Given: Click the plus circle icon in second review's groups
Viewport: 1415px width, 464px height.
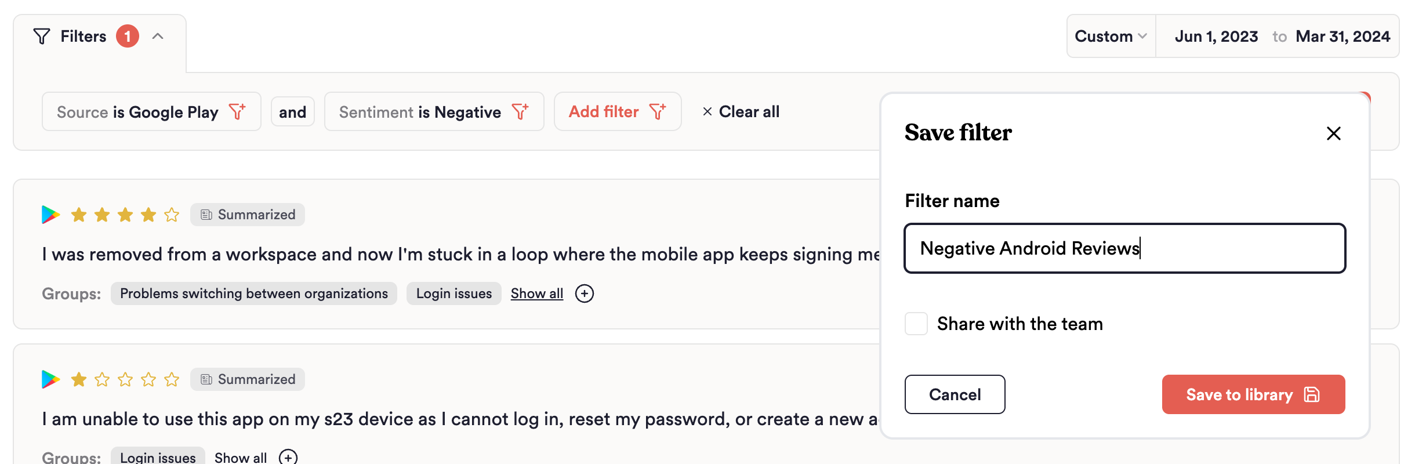Looking at the screenshot, I should click(288, 457).
